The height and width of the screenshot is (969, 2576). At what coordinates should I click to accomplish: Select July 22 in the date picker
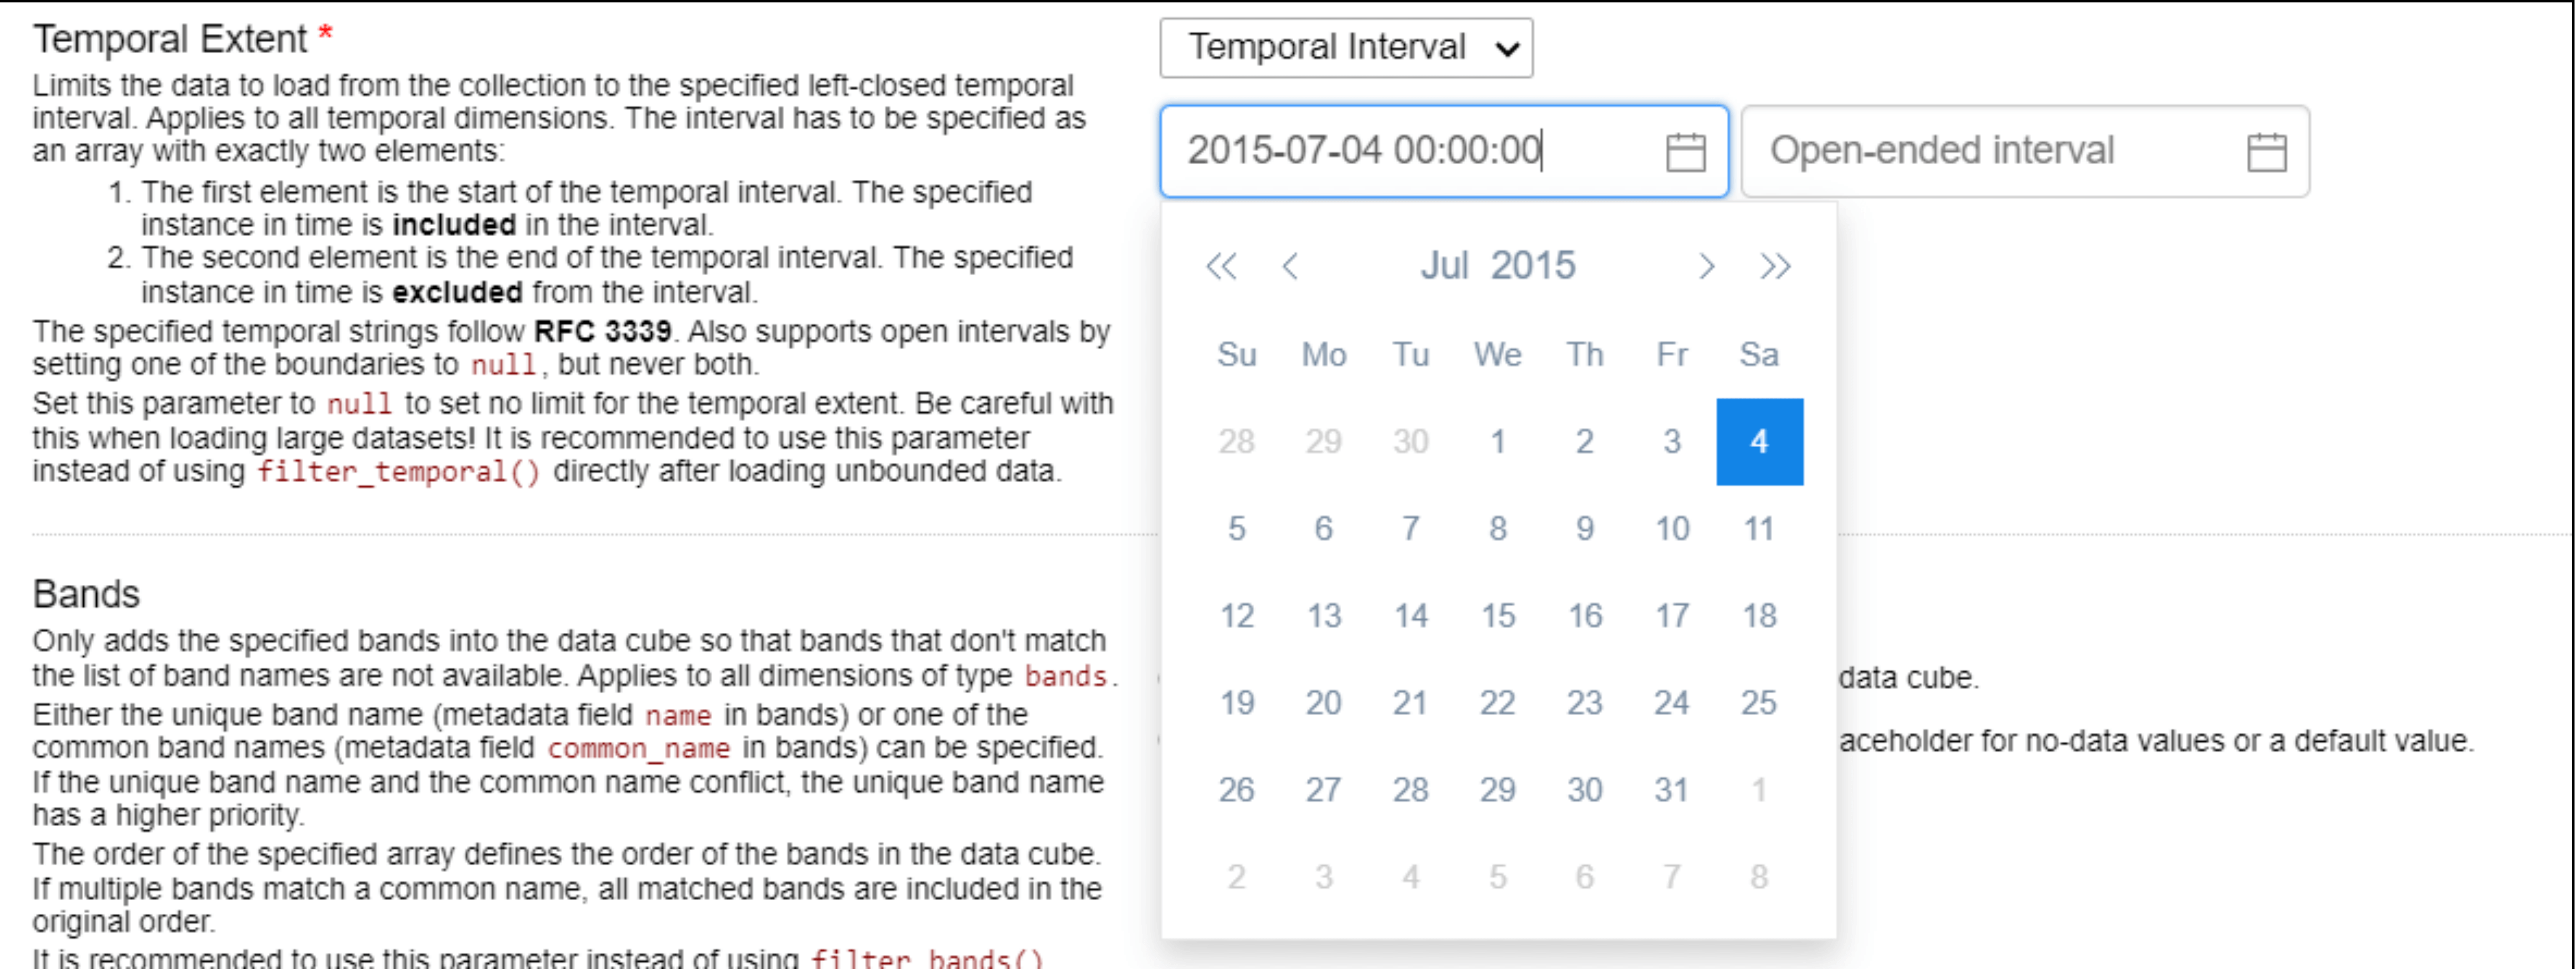(x=1498, y=703)
